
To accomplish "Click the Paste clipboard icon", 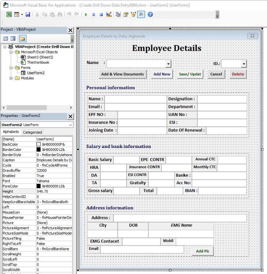I will point(52,14).
